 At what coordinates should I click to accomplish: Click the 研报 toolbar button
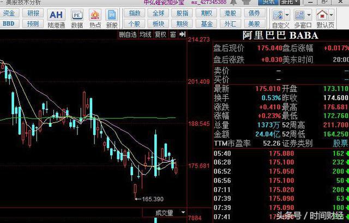coord(33,13)
